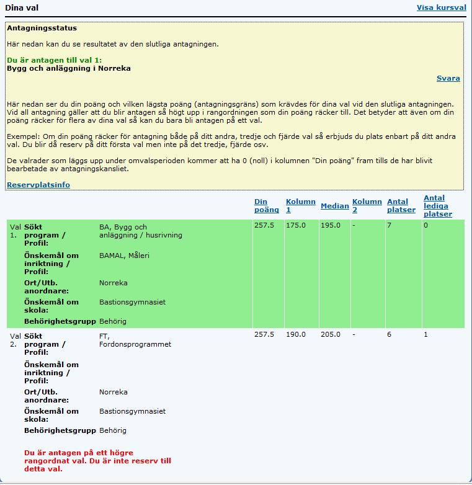
Task: Open the Reservplatsinfo link
Action: 38,185
